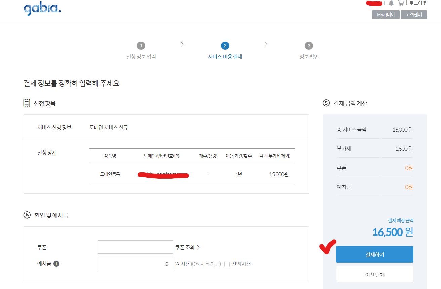Open My가비아 button

point(386,15)
